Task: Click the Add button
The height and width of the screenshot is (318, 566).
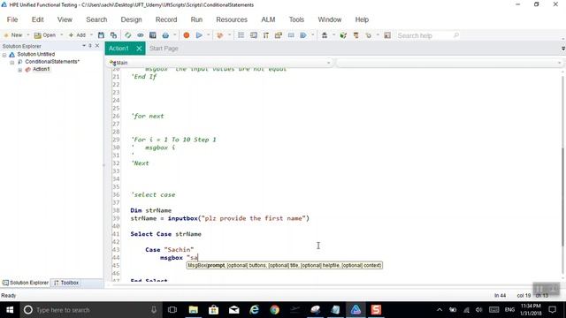Action: (x=77, y=35)
